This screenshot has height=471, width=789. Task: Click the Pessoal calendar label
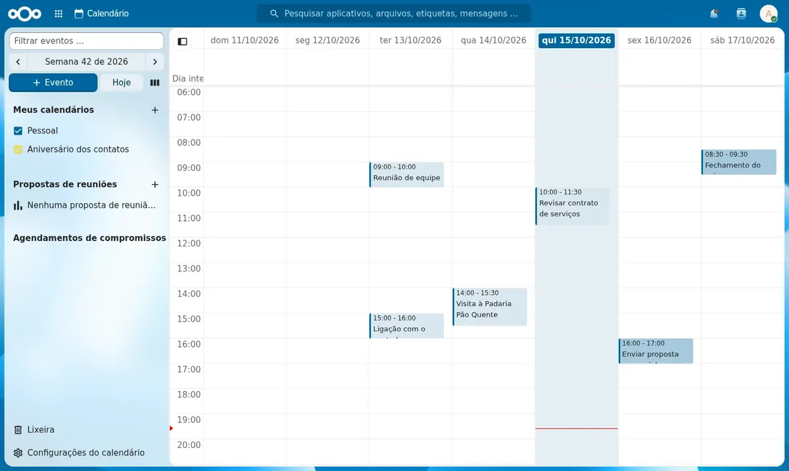(43, 131)
